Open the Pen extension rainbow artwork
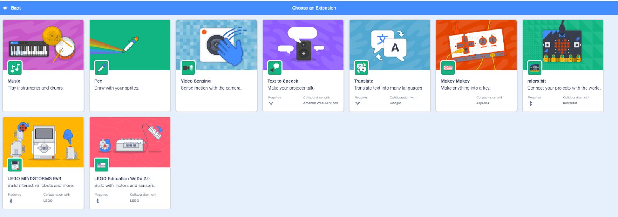This screenshot has width=618, height=217. point(130,45)
